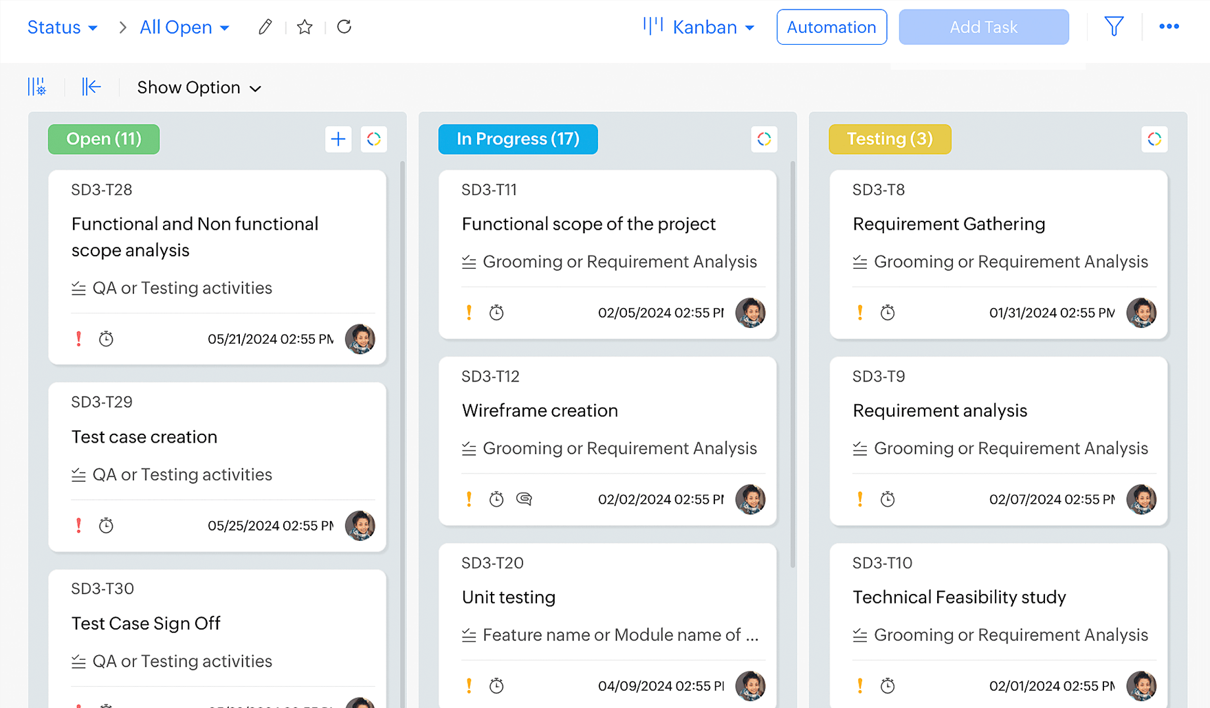The height and width of the screenshot is (708, 1210).
Task: Mark view as favorite with star icon
Action: pos(305,27)
